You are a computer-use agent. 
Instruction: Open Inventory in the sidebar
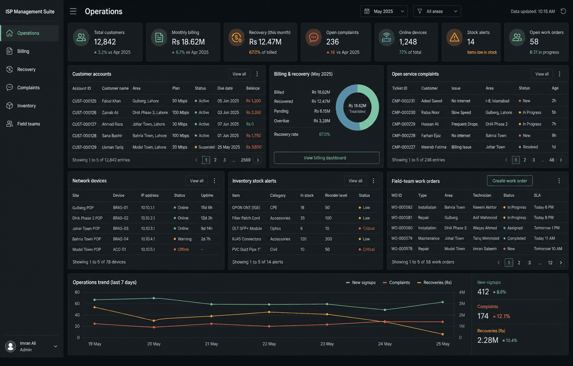coord(30,106)
